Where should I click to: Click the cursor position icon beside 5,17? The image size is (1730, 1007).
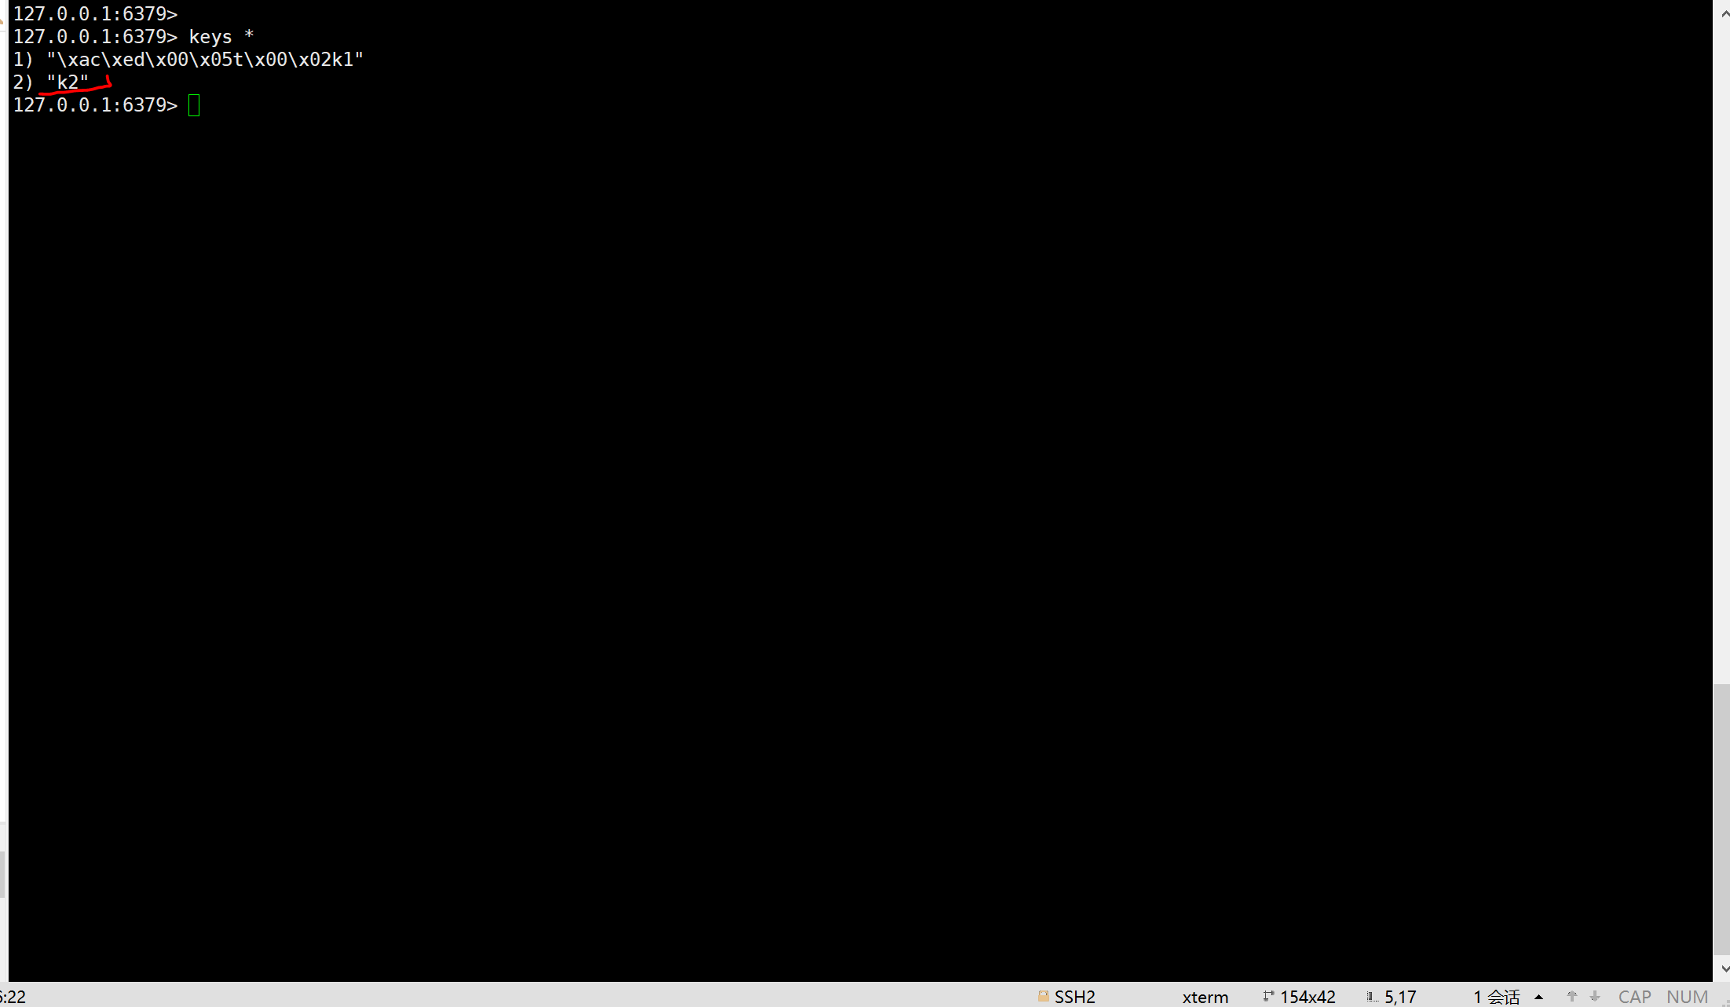1372,996
